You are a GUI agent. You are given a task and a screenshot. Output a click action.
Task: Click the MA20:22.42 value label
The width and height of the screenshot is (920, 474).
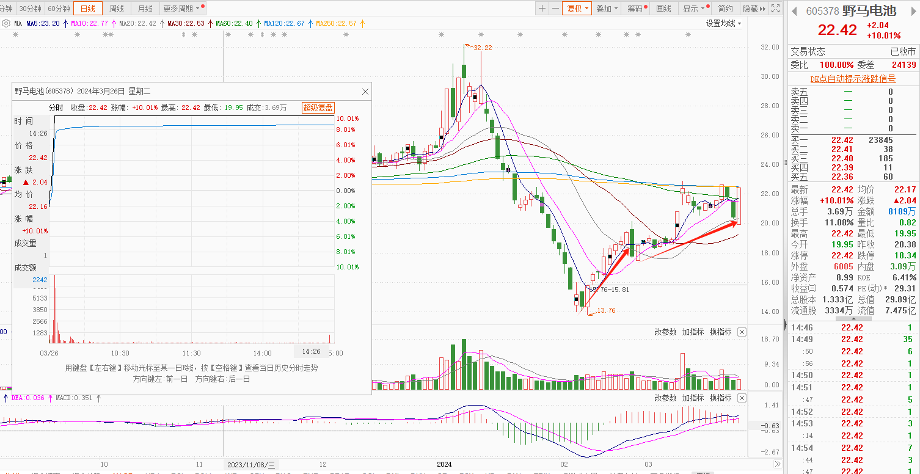click(137, 23)
